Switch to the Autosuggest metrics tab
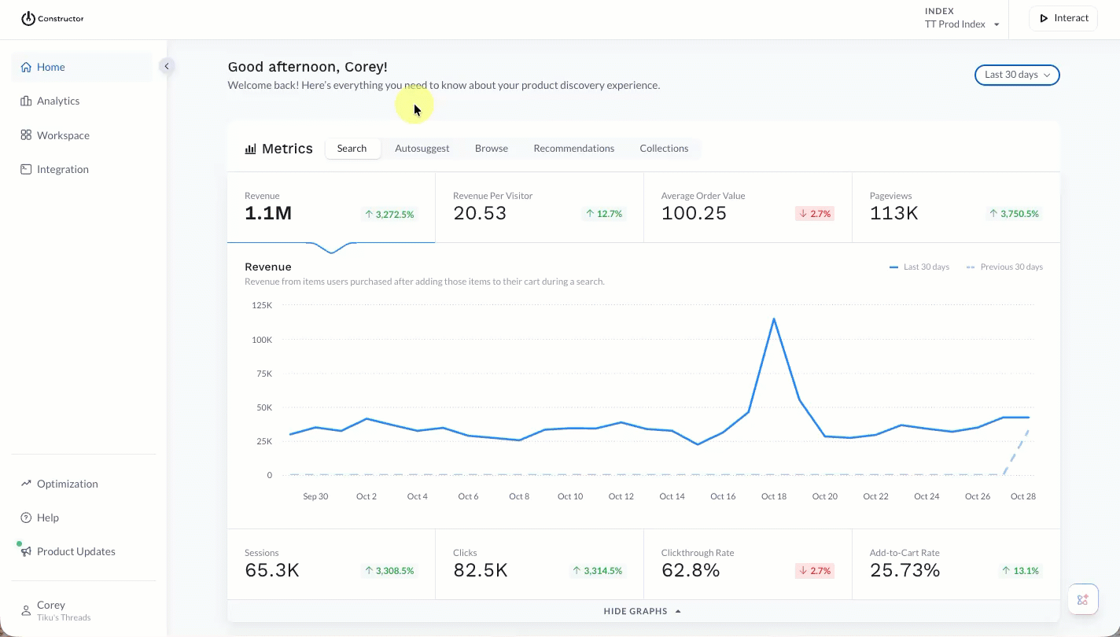1120x637 pixels. [422, 149]
